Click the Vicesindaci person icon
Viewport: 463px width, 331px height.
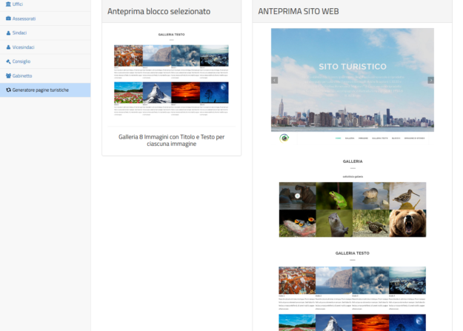8,47
